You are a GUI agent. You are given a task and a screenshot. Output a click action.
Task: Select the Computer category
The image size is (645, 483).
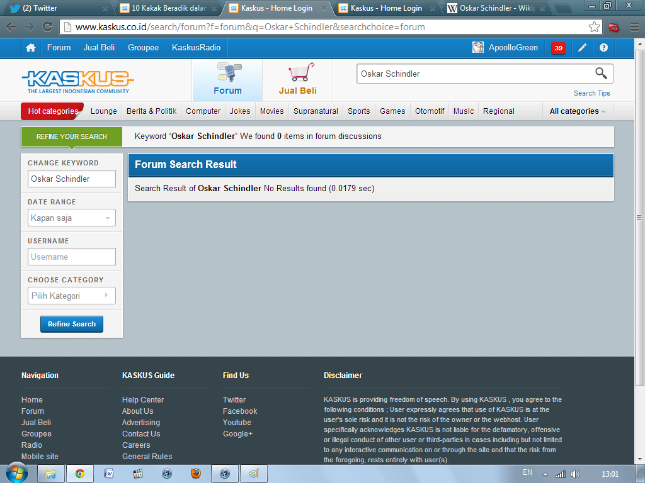pos(203,111)
